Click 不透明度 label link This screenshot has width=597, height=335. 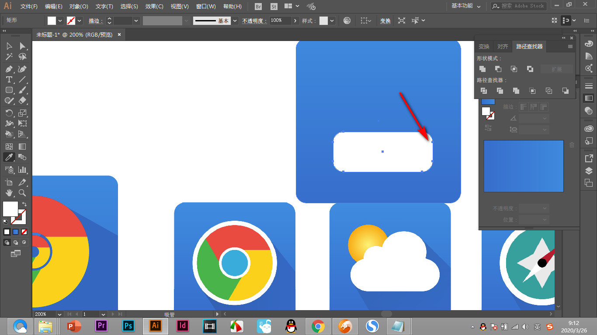pyautogui.click(x=254, y=21)
